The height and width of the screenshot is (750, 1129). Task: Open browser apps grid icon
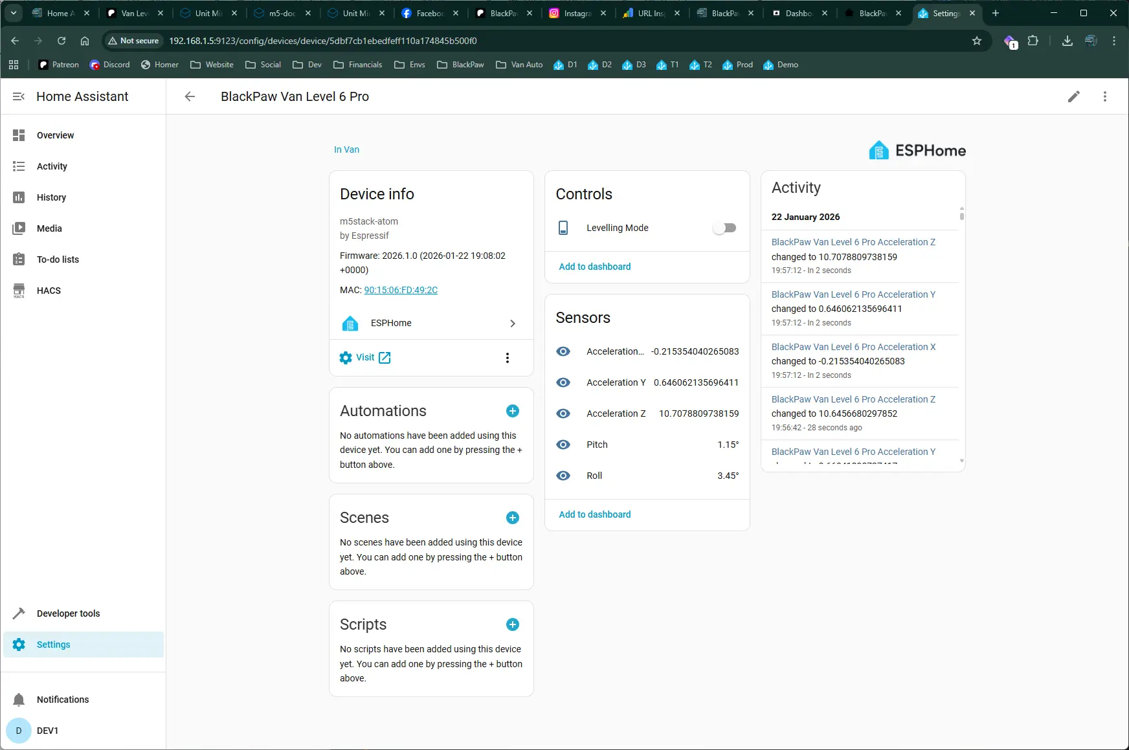pyautogui.click(x=14, y=65)
